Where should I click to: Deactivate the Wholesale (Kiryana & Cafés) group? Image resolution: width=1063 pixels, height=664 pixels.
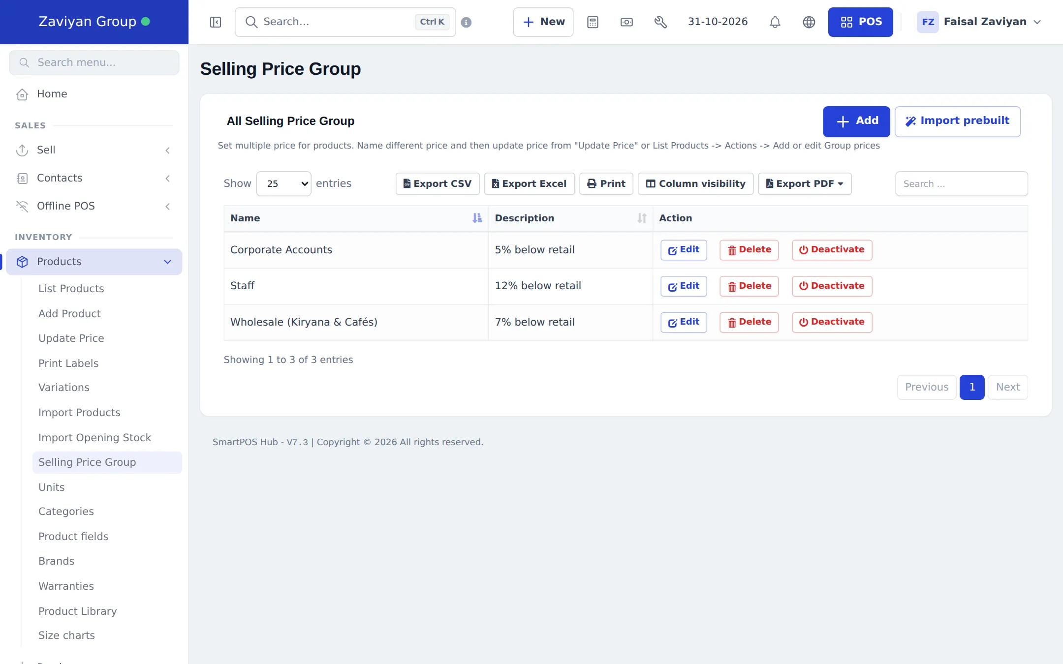tap(832, 322)
